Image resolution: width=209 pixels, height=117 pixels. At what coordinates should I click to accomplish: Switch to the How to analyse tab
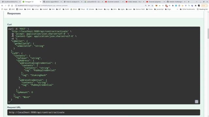coord(73,2)
